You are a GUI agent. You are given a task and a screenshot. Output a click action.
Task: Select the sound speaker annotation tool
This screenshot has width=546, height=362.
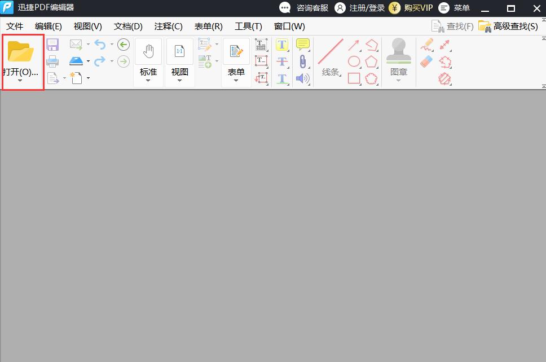(x=303, y=78)
